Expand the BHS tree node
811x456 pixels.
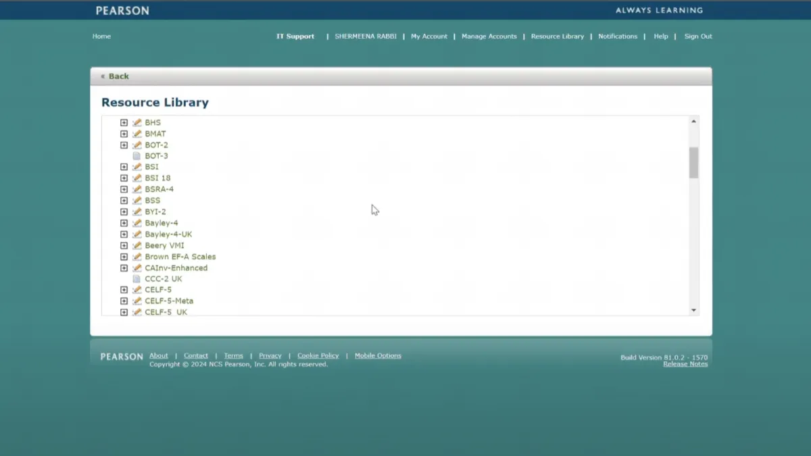click(x=124, y=123)
